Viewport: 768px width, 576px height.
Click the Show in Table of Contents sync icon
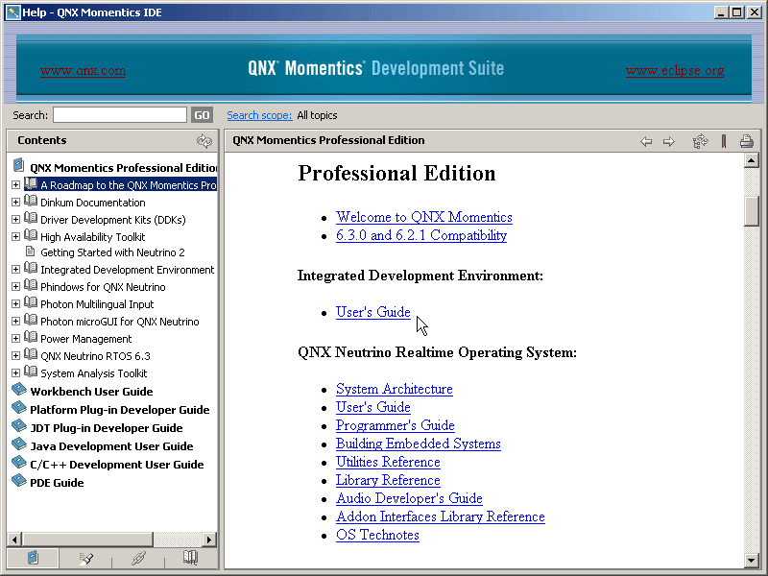700,140
